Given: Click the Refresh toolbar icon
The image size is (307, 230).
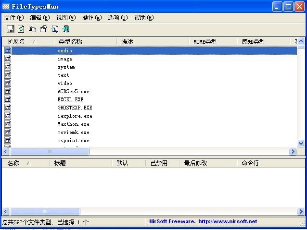Looking at the screenshot, I should pyautogui.click(x=21, y=29).
